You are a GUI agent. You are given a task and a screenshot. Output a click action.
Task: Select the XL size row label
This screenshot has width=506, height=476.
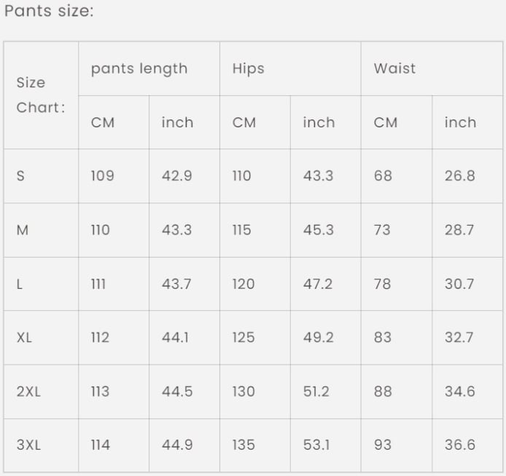pos(24,338)
